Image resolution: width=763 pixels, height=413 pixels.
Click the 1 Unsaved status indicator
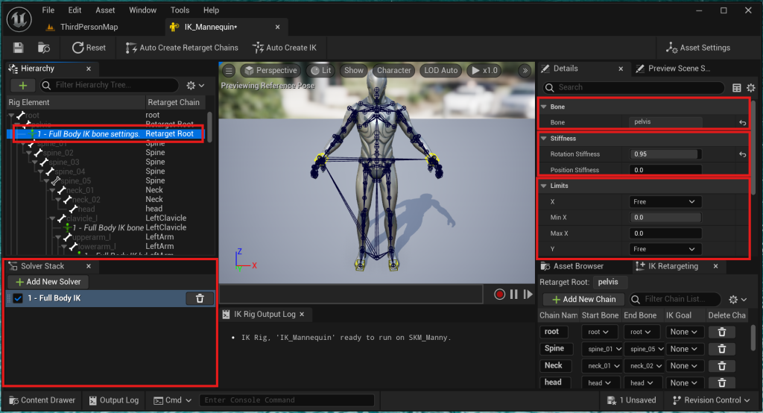pos(631,400)
